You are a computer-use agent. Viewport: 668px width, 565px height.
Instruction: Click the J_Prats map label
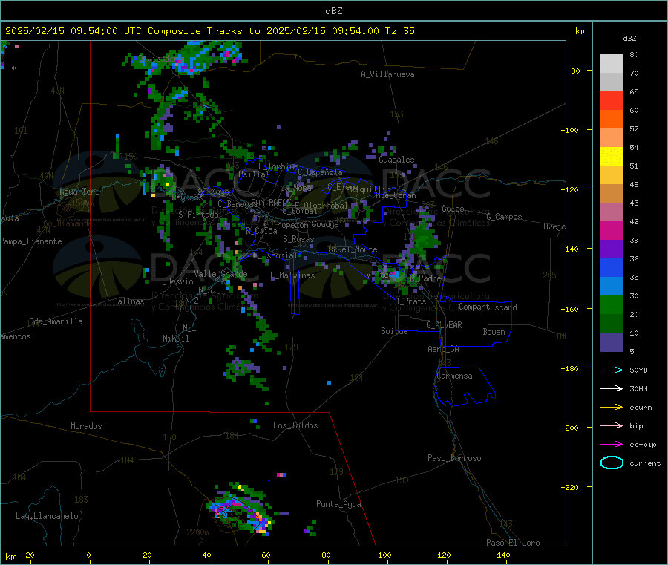tap(410, 301)
